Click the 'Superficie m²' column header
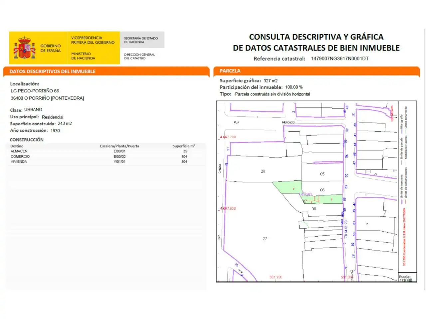The height and width of the screenshot is (319, 426). (184, 146)
